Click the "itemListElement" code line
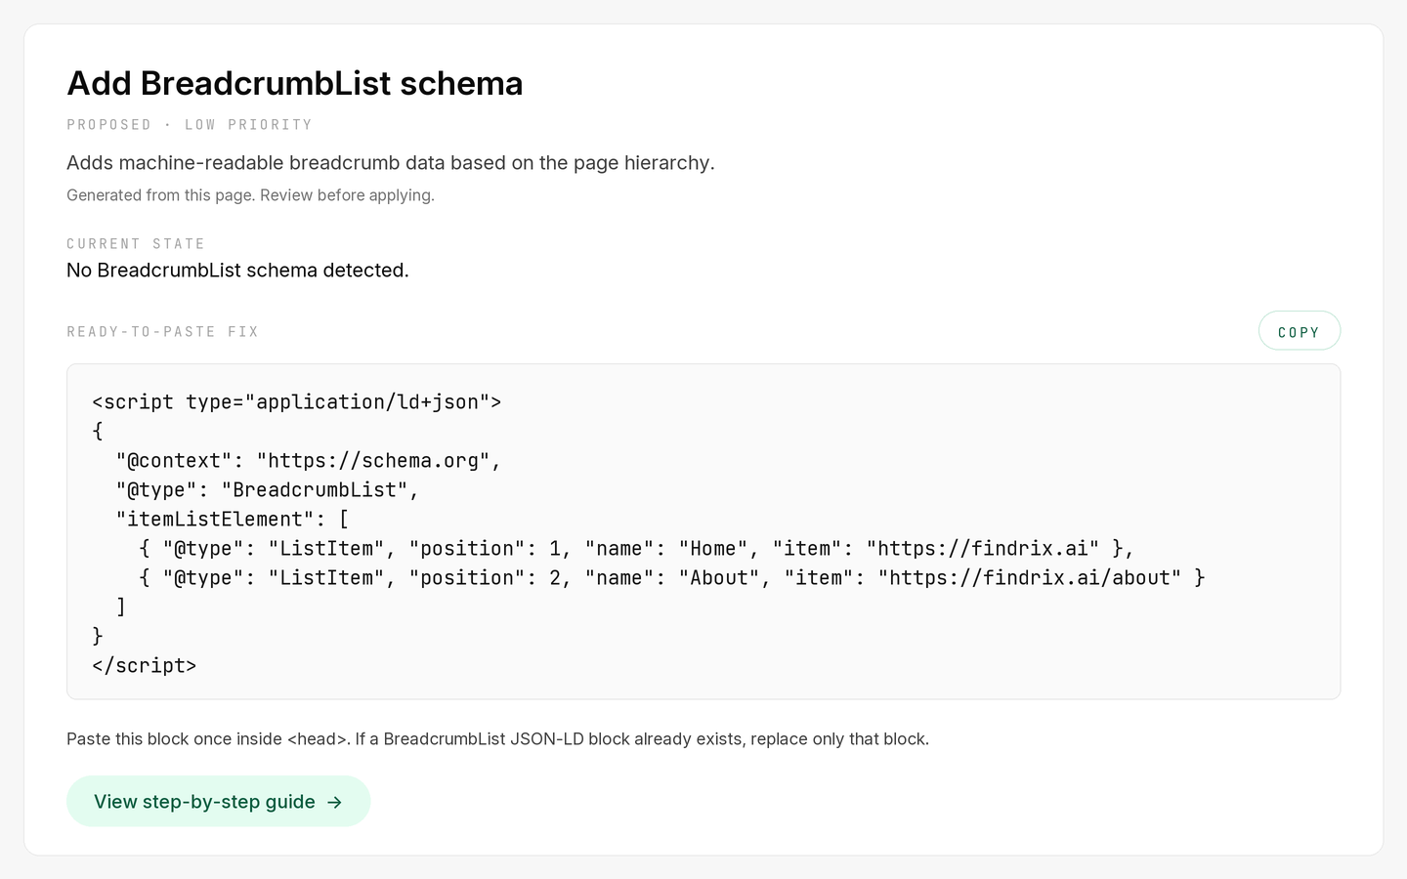1407x879 pixels. pyautogui.click(x=233, y=520)
